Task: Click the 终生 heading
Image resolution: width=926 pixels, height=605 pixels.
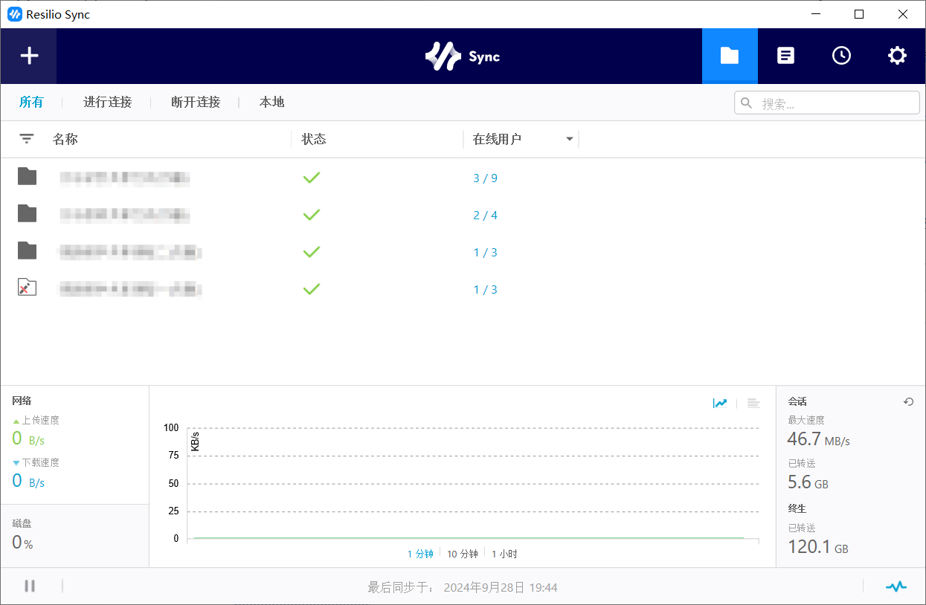Action: pos(797,508)
